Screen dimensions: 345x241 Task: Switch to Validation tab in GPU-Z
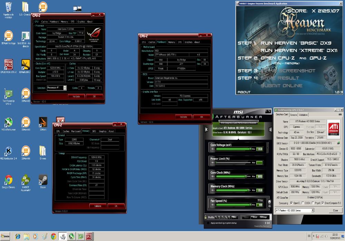pos(303,115)
